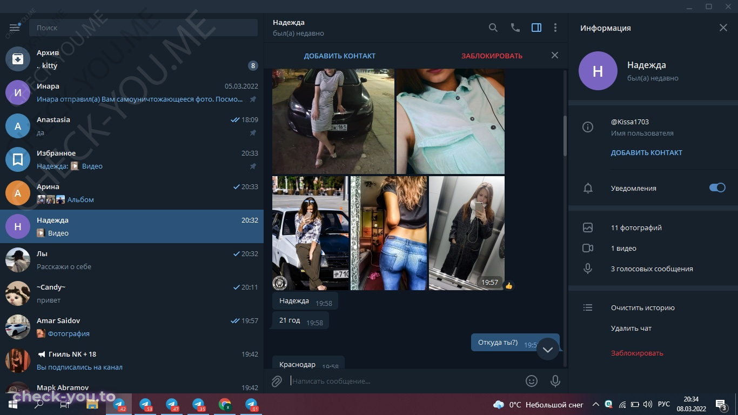Click the taskbar volume icon
The height and width of the screenshot is (415, 738).
click(x=648, y=404)
